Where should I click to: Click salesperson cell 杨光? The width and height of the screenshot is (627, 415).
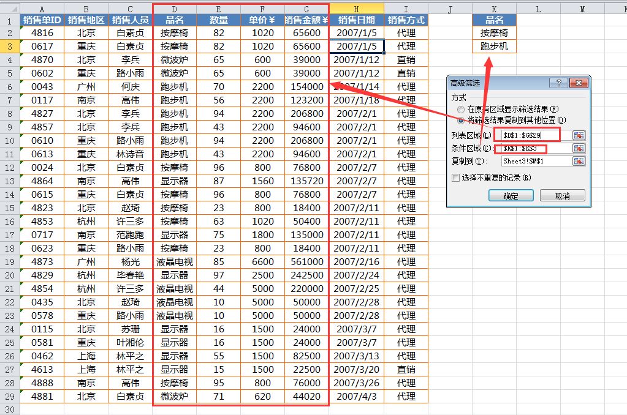point(131,261)
